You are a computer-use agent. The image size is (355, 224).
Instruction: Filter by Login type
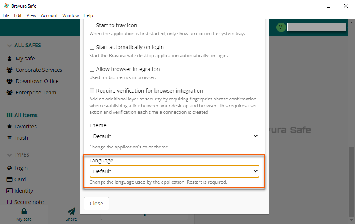[x=21, y=168]
